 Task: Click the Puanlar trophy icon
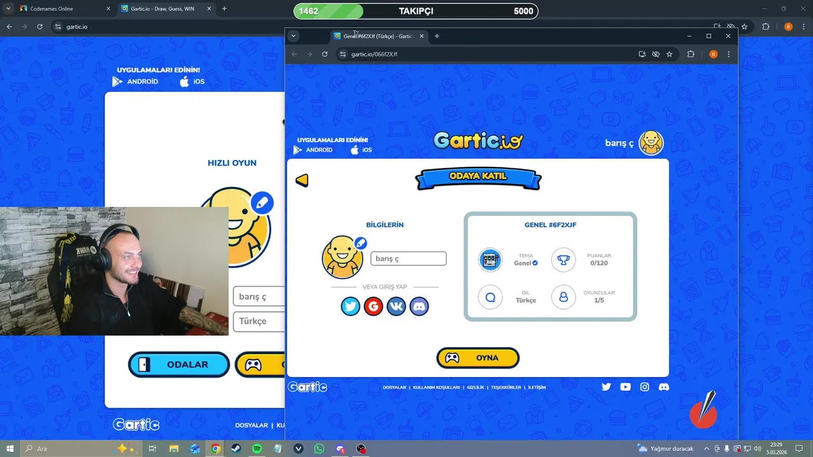563,260
